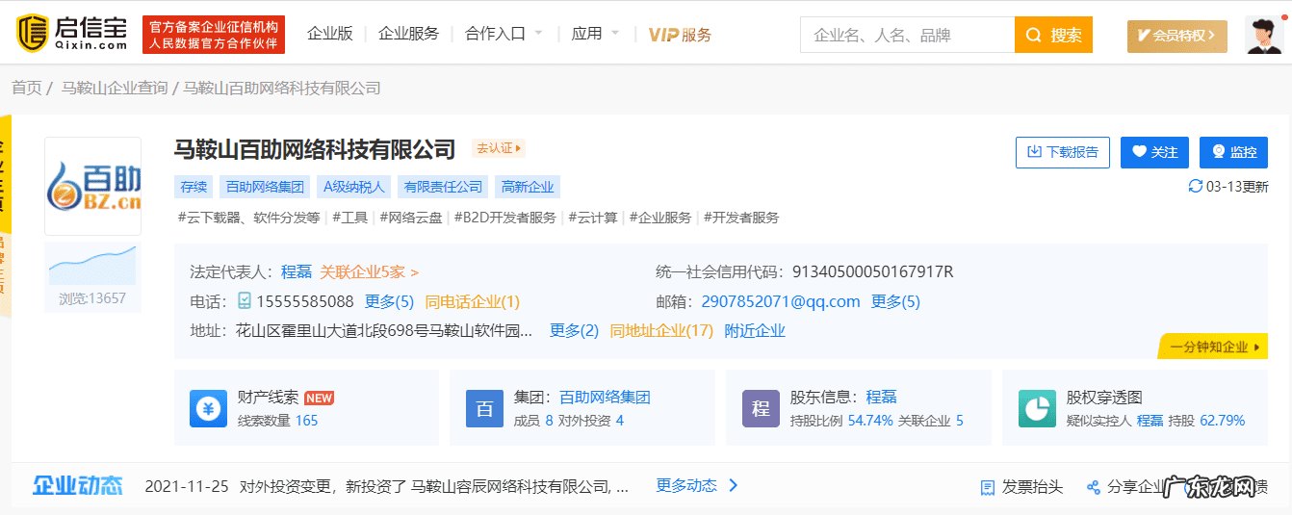Screen dimensions: 1292x515
Task: Open the Qixin.com logo home link
Action: tap(72, 35)
